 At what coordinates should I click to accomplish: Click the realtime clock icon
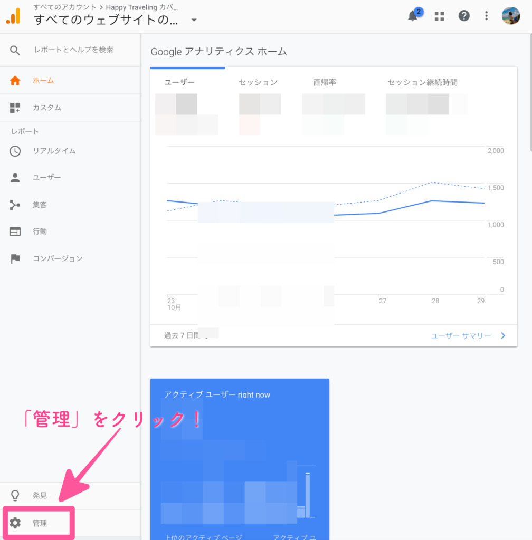tap(15, 151)
